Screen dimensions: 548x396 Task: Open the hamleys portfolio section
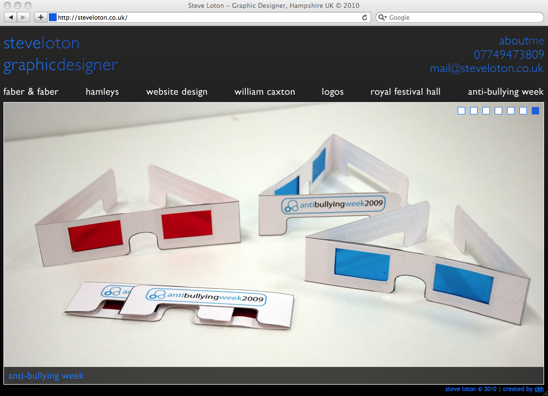tap(102, 92)
